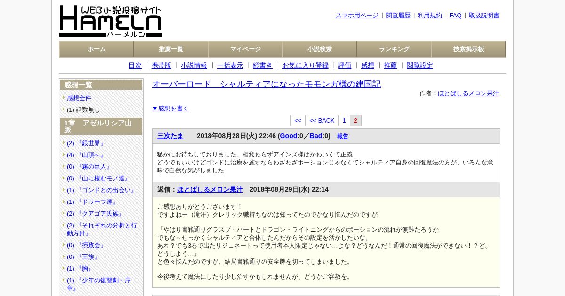Open novel title オーバーロード link
The image size is (565, 296).
pos(266,84)
